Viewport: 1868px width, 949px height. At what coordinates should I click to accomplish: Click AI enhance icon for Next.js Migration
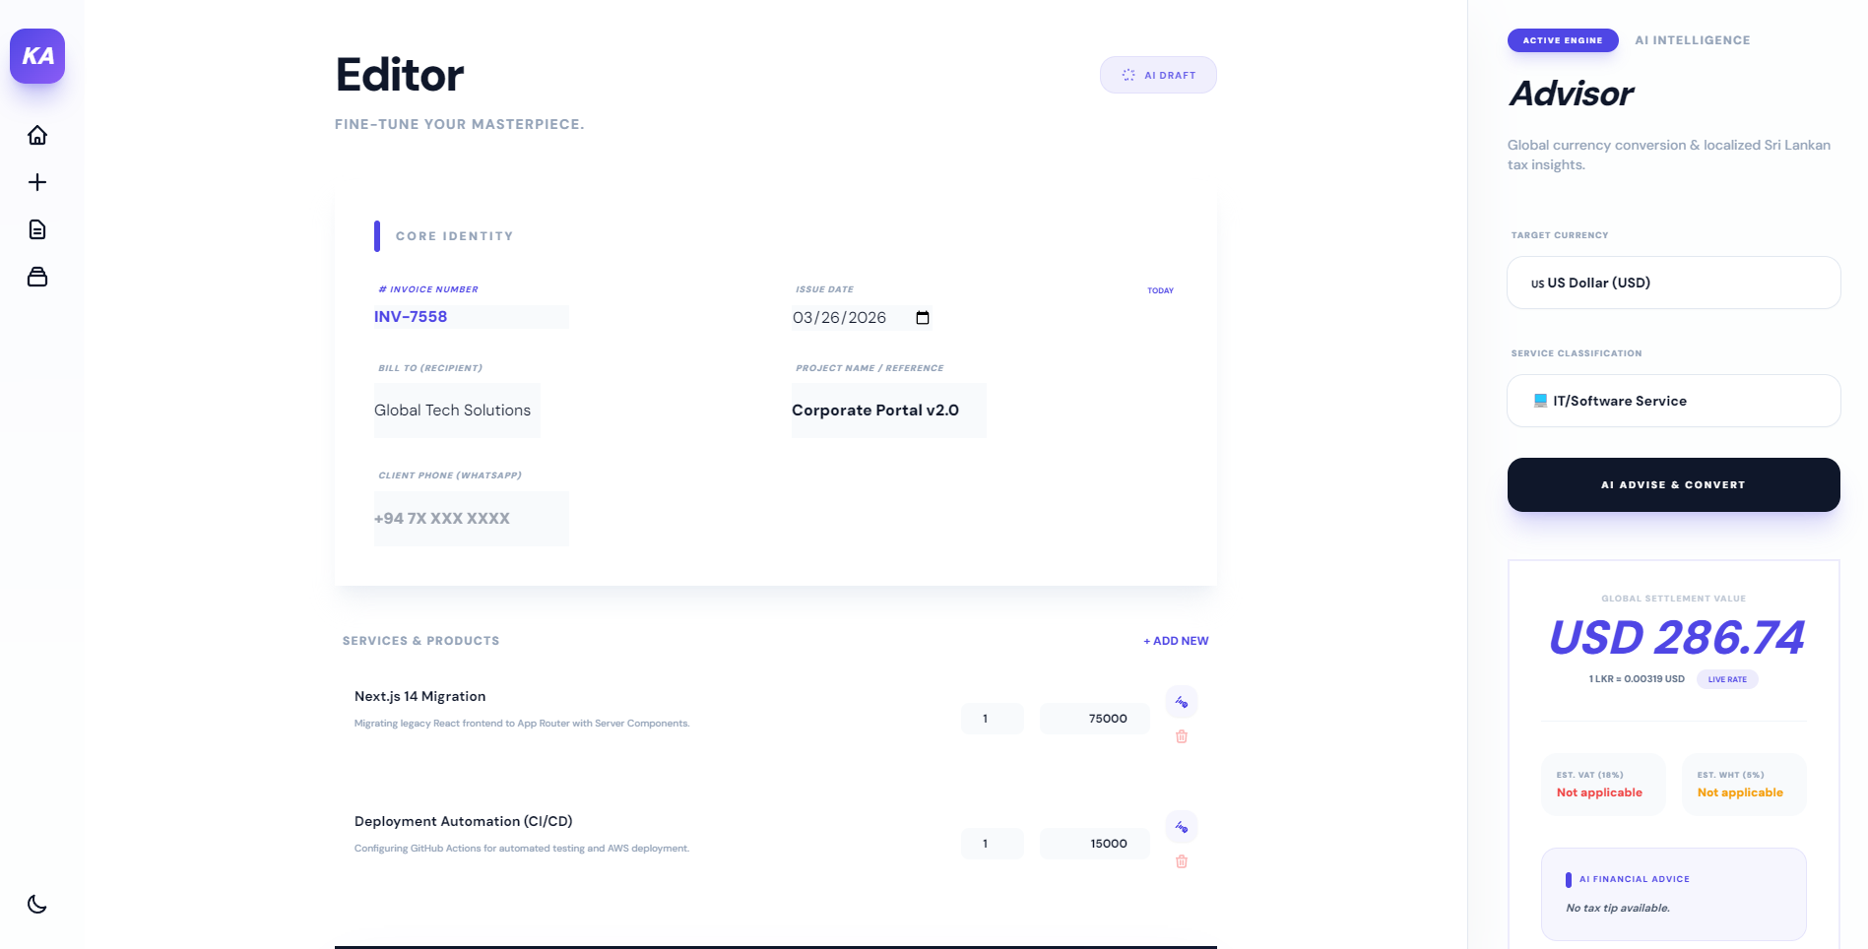pos(1182,702)
